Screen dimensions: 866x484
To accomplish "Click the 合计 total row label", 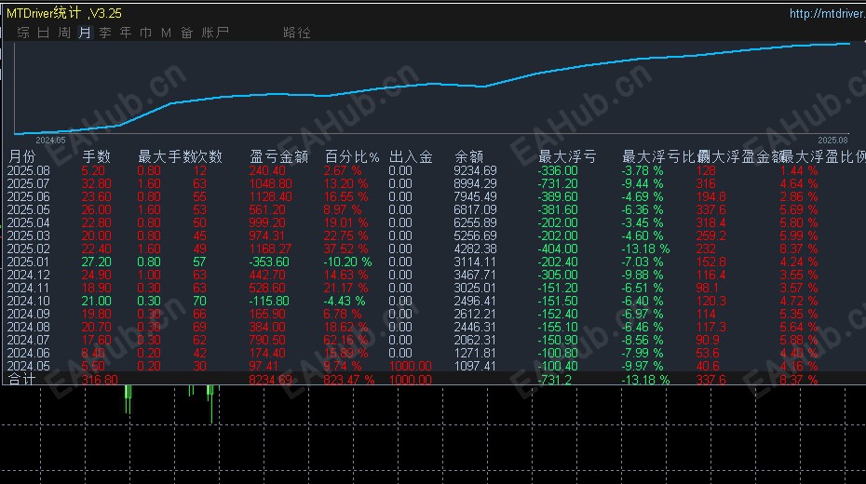I will point(22,380).
